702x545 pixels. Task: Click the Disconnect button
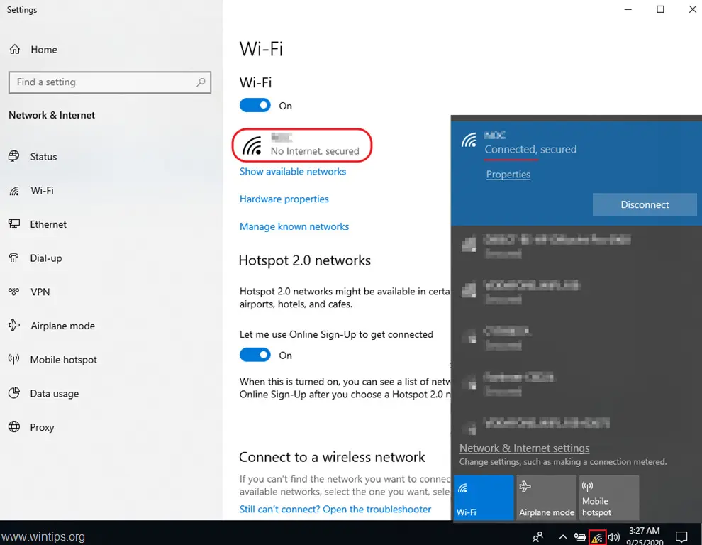tap(645, 204)
